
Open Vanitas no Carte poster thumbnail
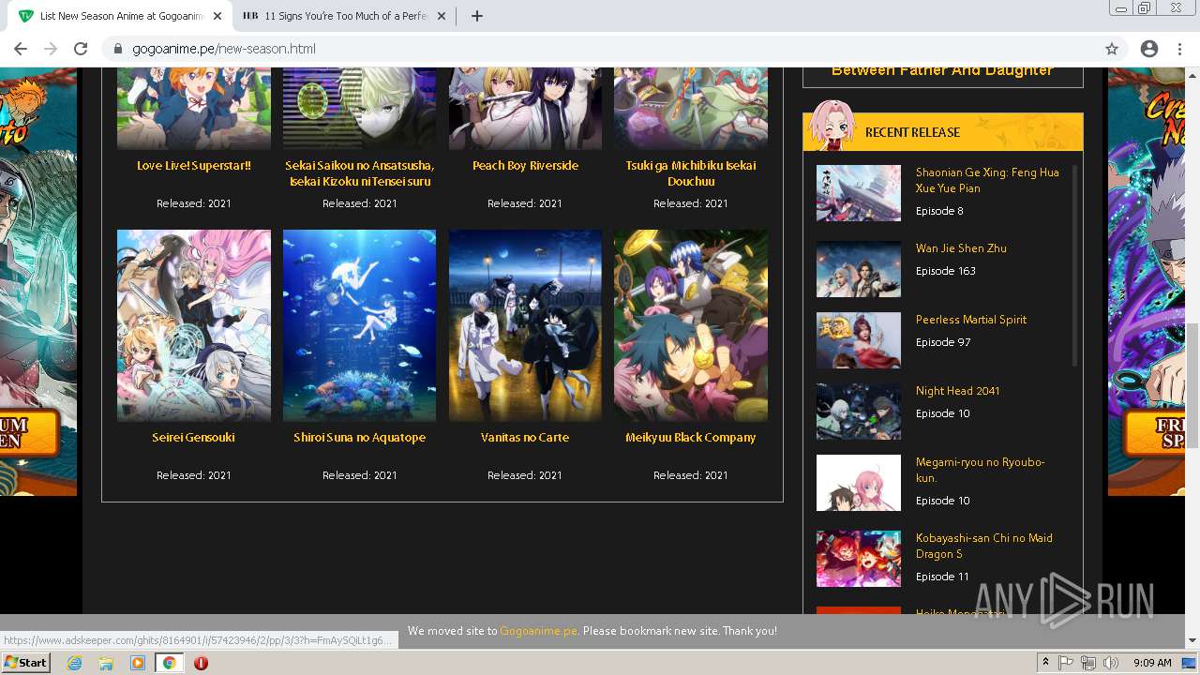[525, 325]
